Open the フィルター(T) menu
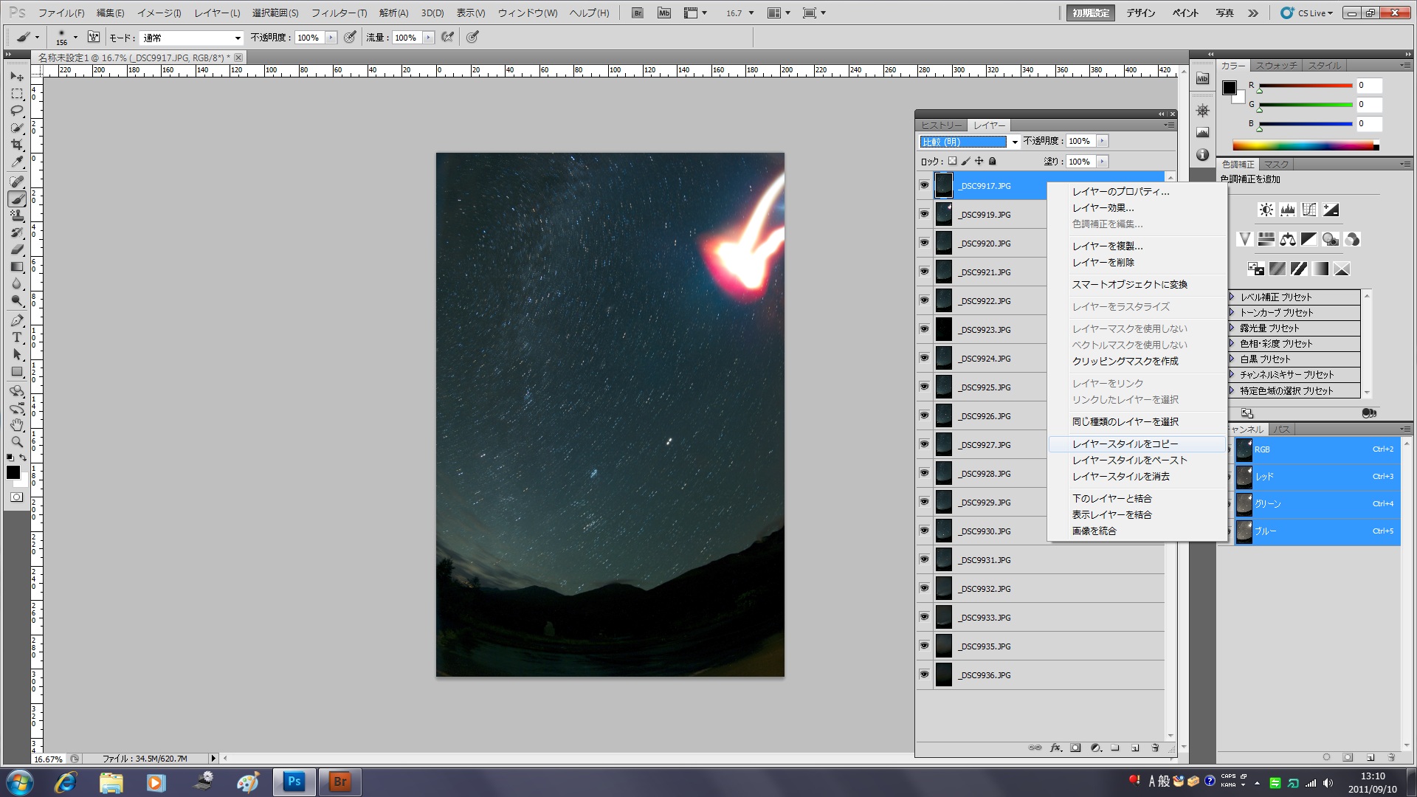This screenshot has width=1417, height=797. point(339,13)
